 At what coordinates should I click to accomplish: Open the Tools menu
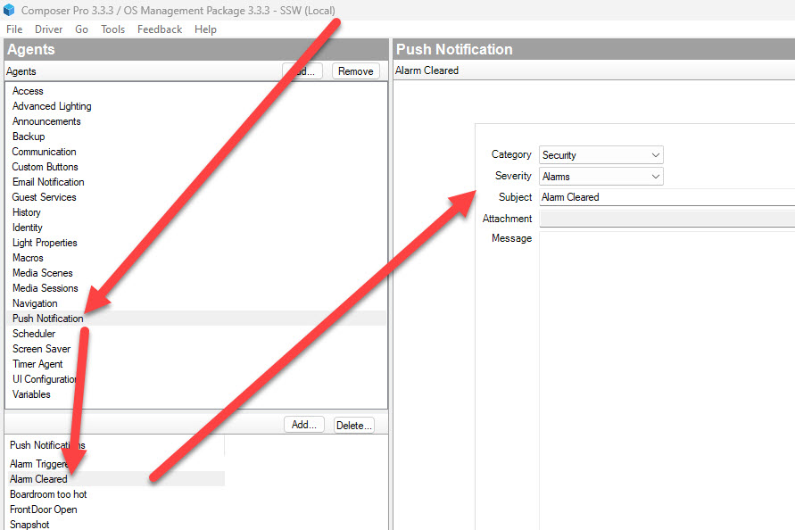[112, 29]
